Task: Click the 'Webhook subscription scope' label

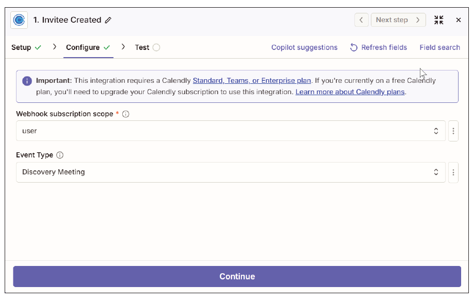Action: click(x=64, y=114)
